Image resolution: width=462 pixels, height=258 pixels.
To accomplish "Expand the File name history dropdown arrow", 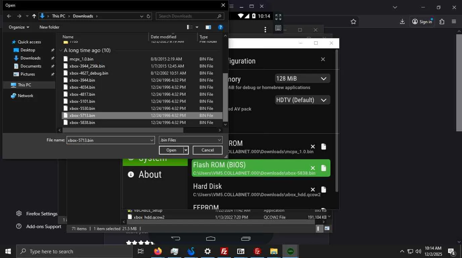I will pos(152,140).
